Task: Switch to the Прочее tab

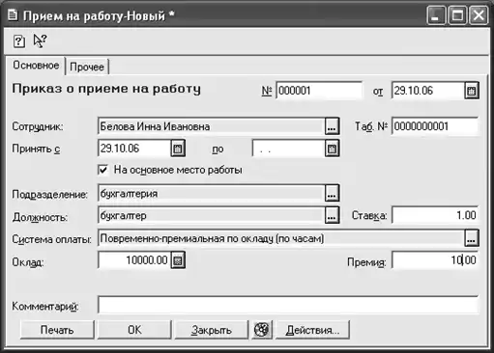Action: 87,67
